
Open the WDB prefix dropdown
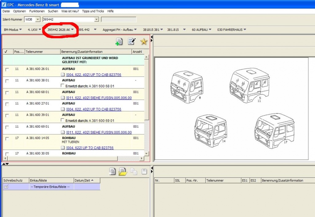(x=38, y=19)
